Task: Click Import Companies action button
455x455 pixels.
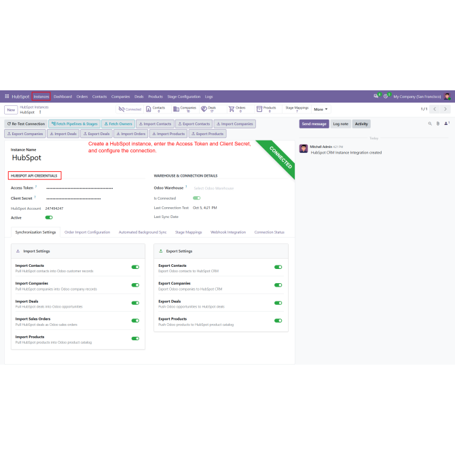Action: click(235, 124)
